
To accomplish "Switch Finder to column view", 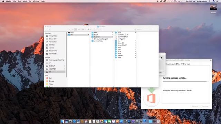I will [76, 29].
